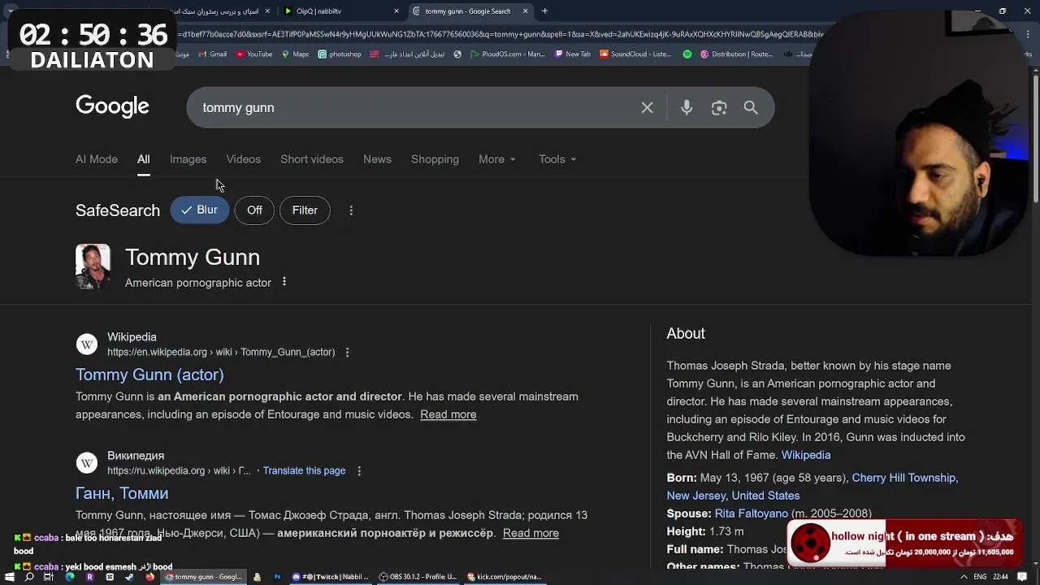1040x585 pixels.
Task: Switch to News results tab
Action: [377, 159]
